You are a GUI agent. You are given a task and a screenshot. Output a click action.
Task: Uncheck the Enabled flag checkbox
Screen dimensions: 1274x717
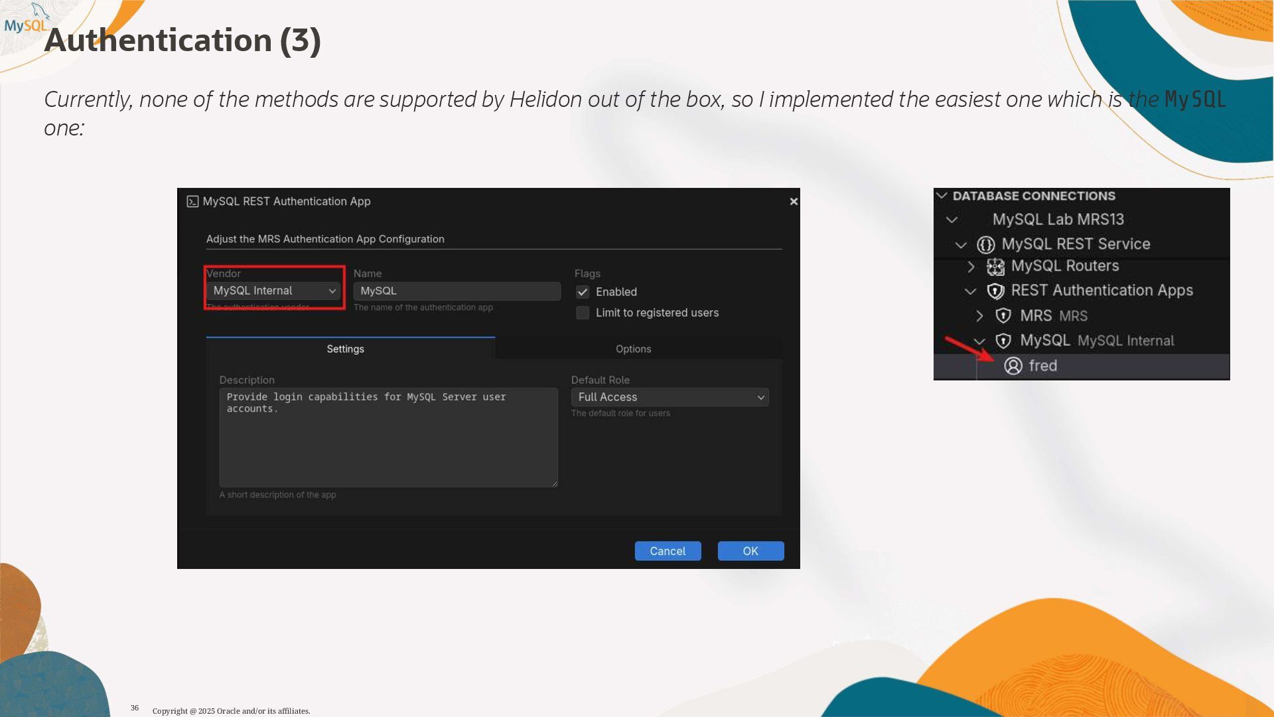click(x=583, y=292)
